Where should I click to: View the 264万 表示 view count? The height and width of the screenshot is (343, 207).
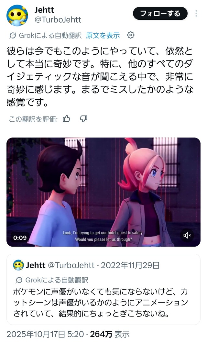tap(110, 334)
